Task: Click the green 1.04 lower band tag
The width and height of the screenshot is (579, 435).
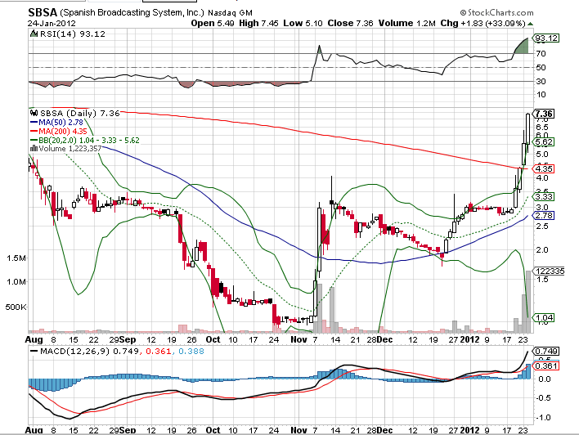Action: tap(544, 317)
